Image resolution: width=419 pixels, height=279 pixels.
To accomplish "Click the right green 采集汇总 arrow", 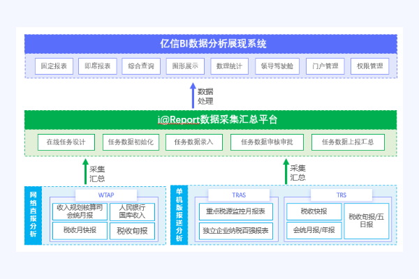I will pos(286,171).
